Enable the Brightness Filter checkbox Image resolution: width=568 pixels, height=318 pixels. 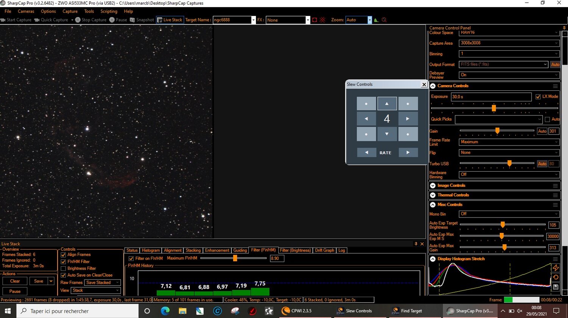(63, 268)
